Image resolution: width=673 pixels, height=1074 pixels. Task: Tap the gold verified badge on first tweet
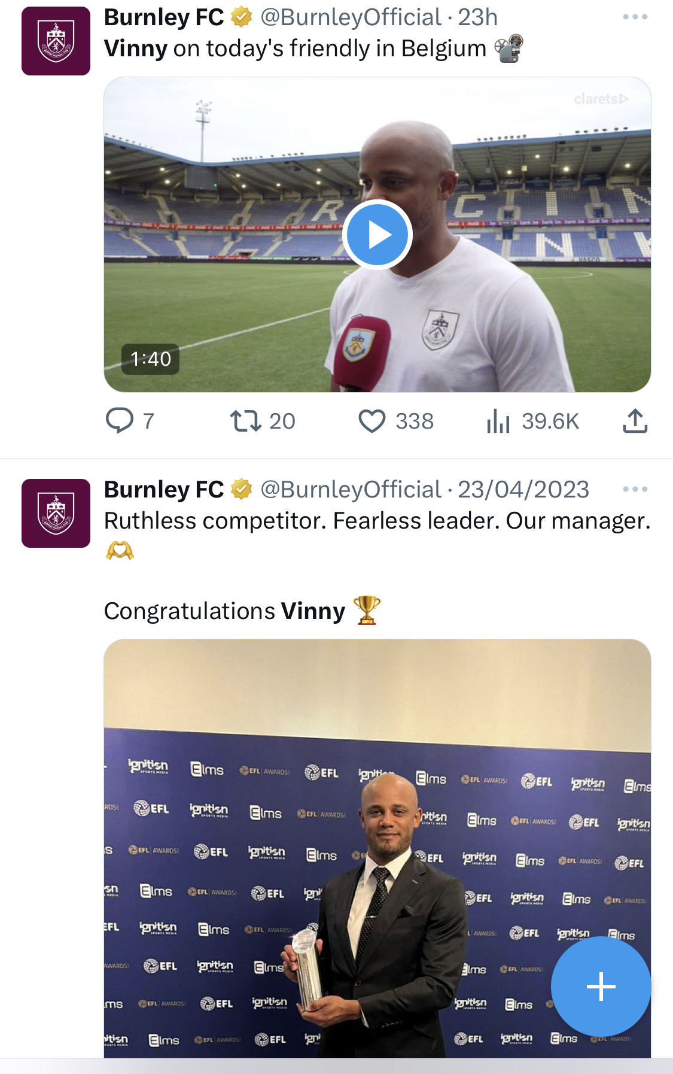pos(241,17)
